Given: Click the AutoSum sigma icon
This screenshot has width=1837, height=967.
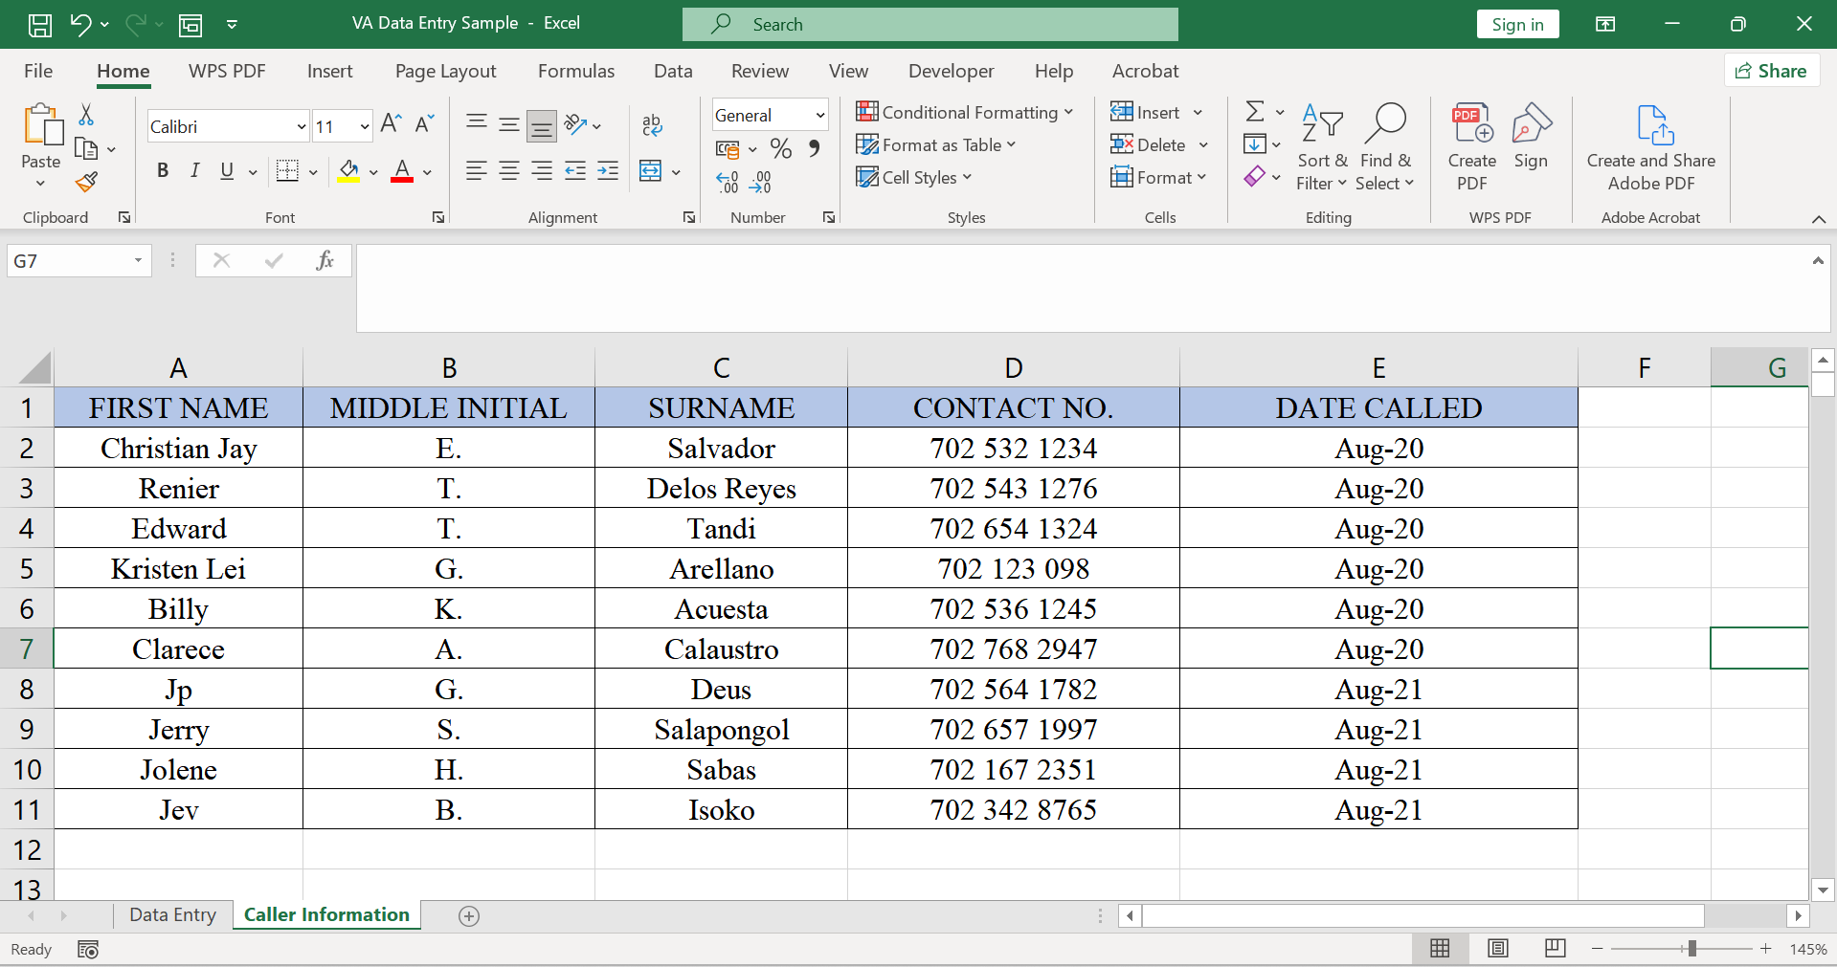Looking at the screenshot, I should tap(1255, 112).
